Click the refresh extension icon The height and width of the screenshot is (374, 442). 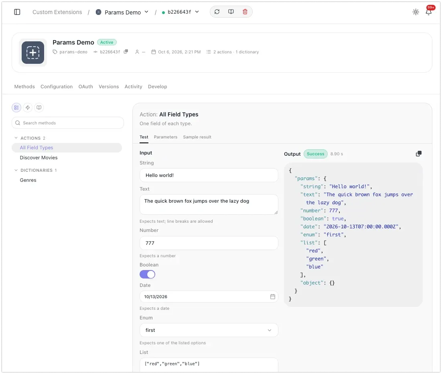(217, 12)
